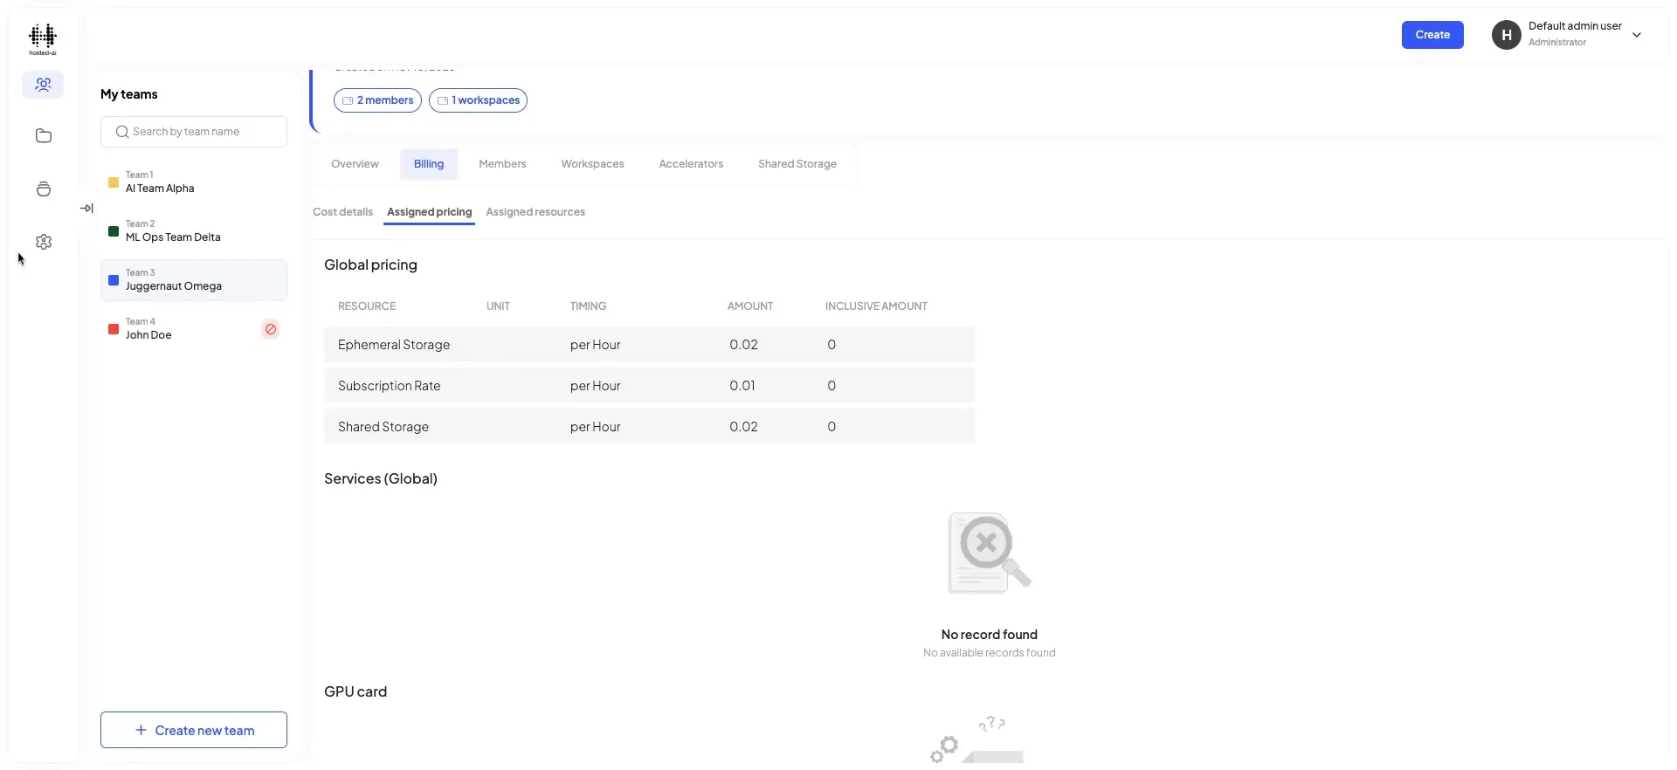Click the Ephemeral Storage row label

(394, 345)
